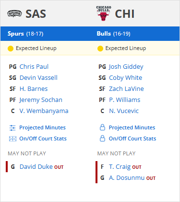
Task: Open Spurs Projected Minutes
Action: 42,127
